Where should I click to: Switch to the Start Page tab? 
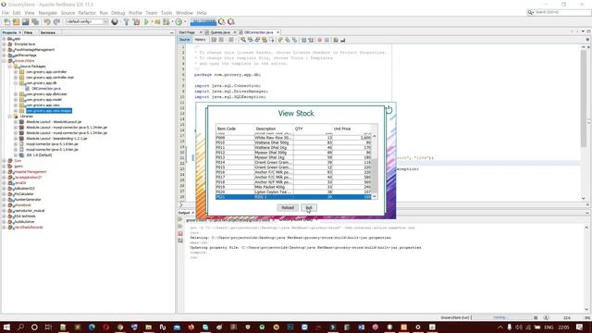pos(187,32)
